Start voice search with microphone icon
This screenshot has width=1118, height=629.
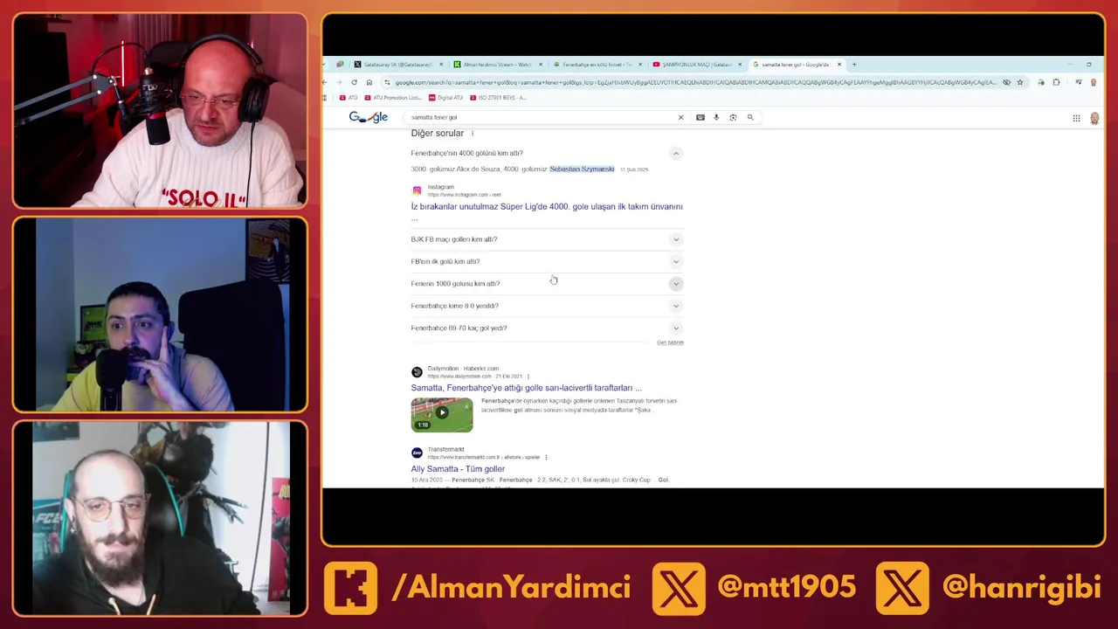tap(716, 117)
